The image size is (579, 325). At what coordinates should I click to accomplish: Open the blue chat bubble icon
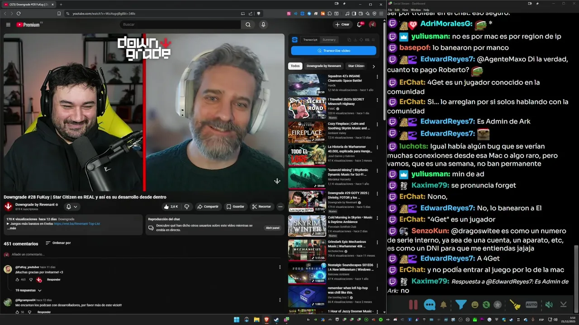pos(429,305)
